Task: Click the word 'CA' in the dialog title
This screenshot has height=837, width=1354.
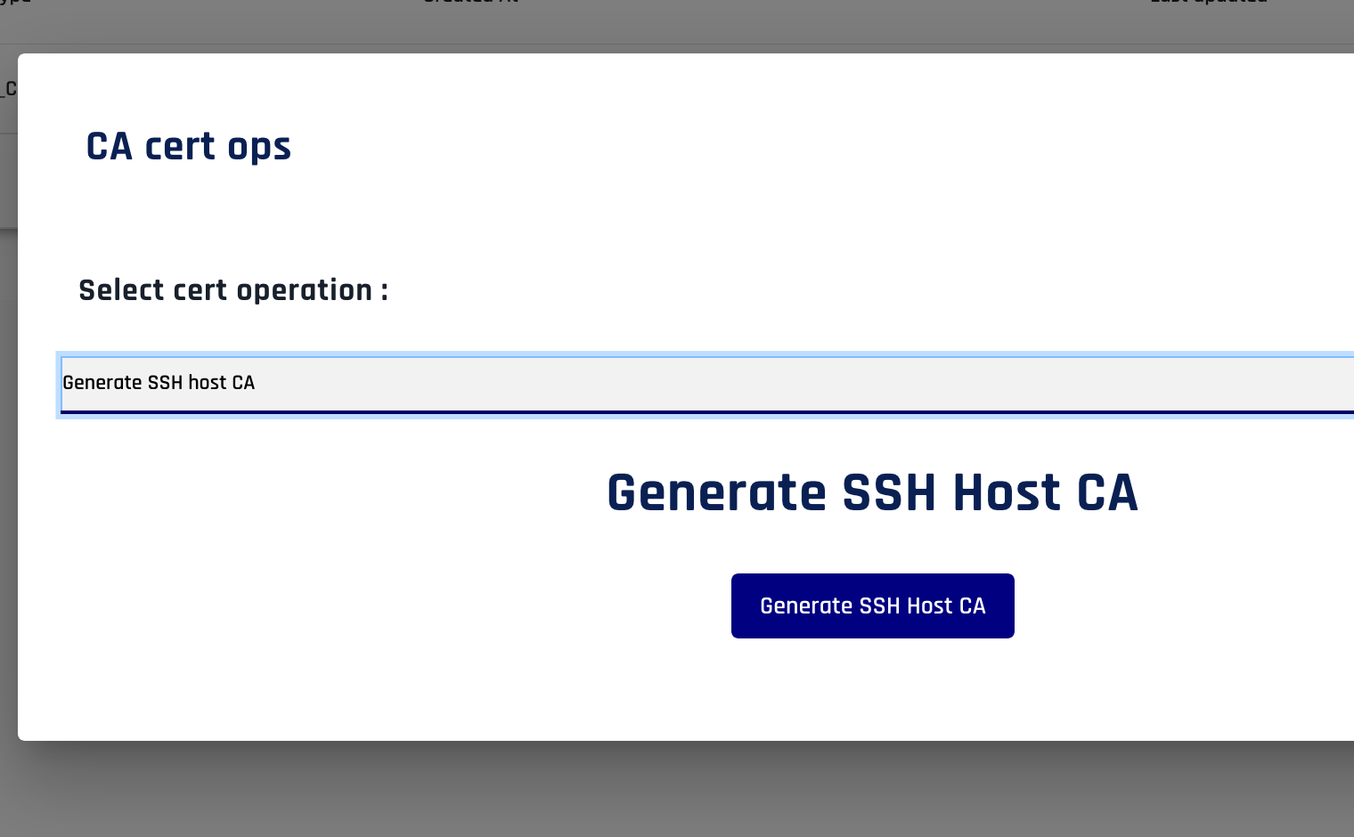Action: (110, 147)
